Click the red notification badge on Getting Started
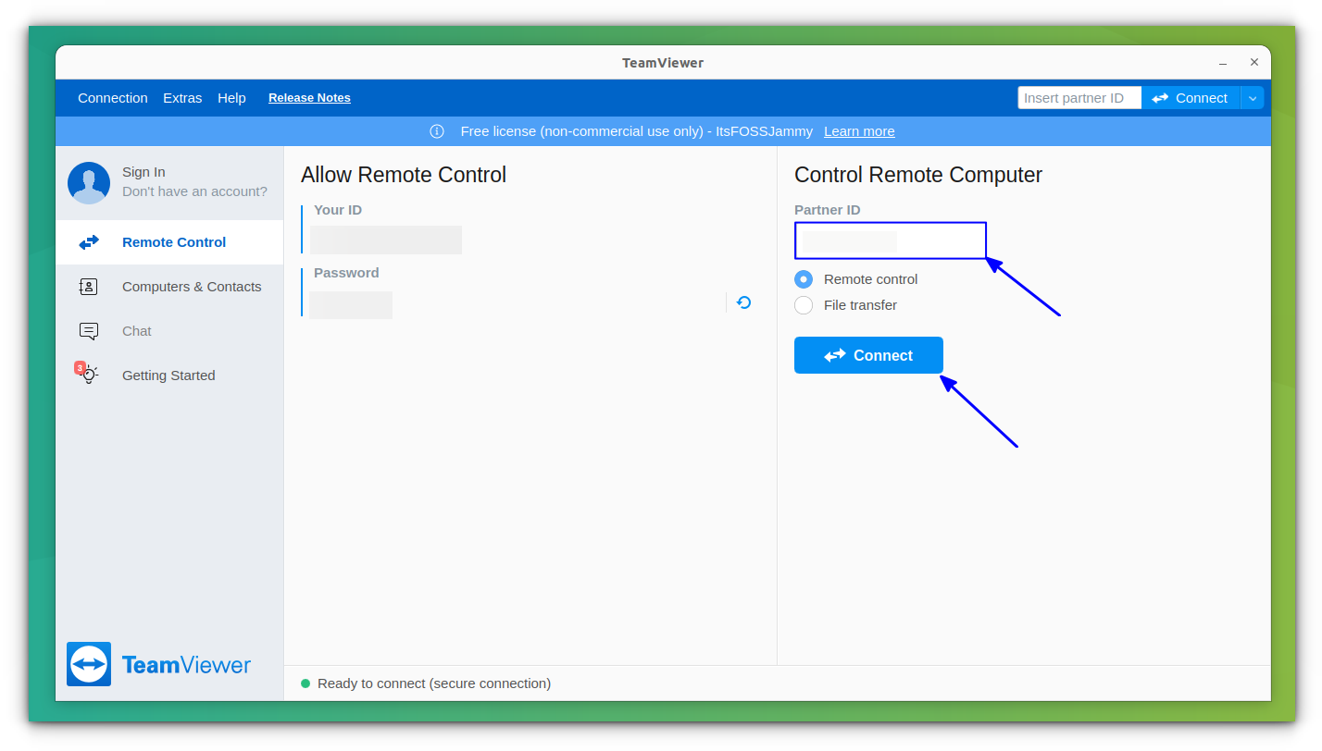This screenshot has height=751, width=1322. tap(79, 366)
